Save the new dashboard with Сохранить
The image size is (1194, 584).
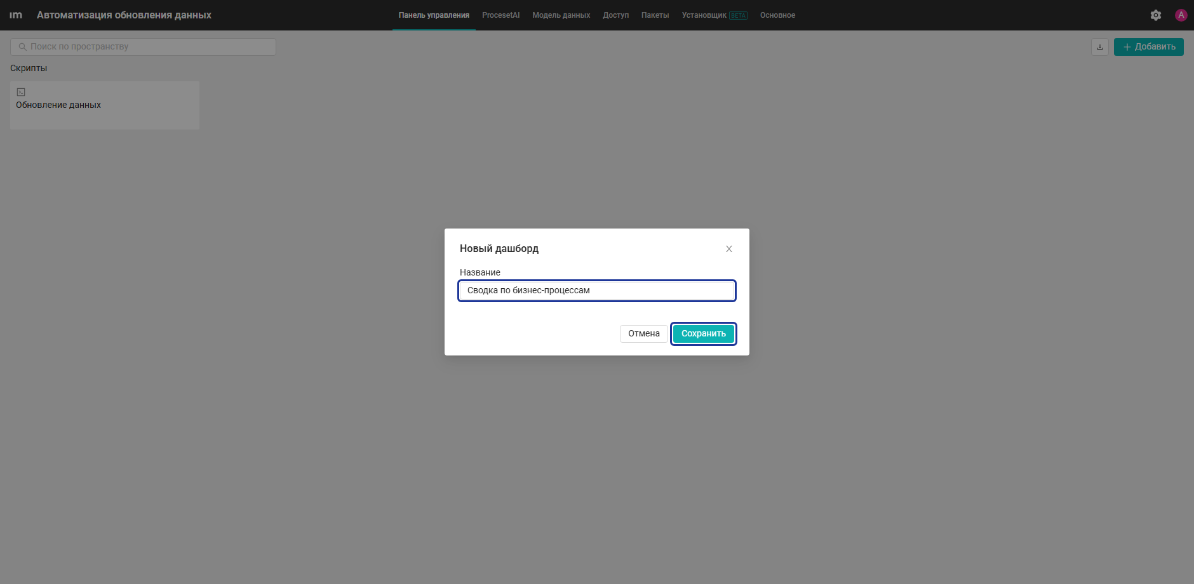(x=704, y=334)
